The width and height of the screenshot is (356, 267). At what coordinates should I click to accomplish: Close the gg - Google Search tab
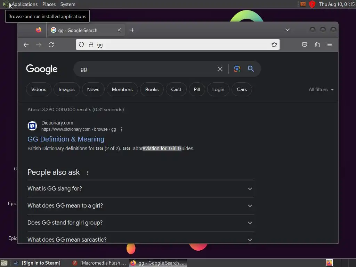(x=119, y=30)
